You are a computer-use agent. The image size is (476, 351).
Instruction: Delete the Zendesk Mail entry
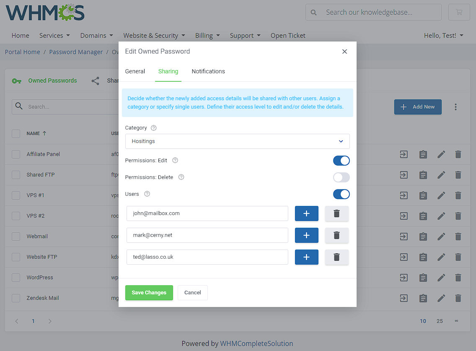coord(458,298)
